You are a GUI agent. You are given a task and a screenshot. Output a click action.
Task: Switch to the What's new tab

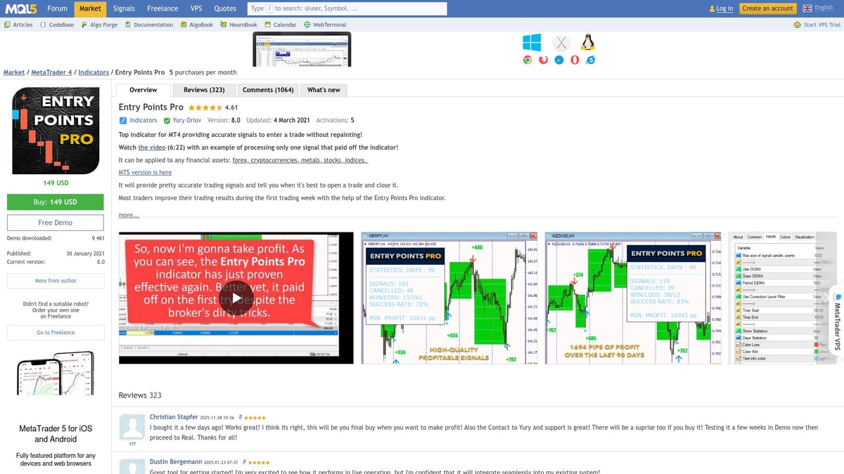click(x=324, y=90)
